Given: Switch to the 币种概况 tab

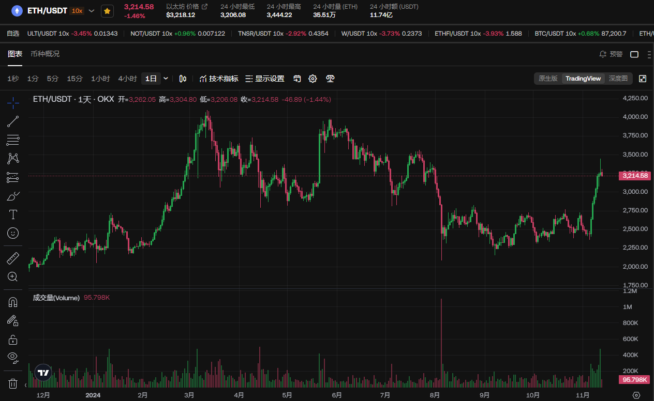Looking at the screenshot, I should (45, 54).
